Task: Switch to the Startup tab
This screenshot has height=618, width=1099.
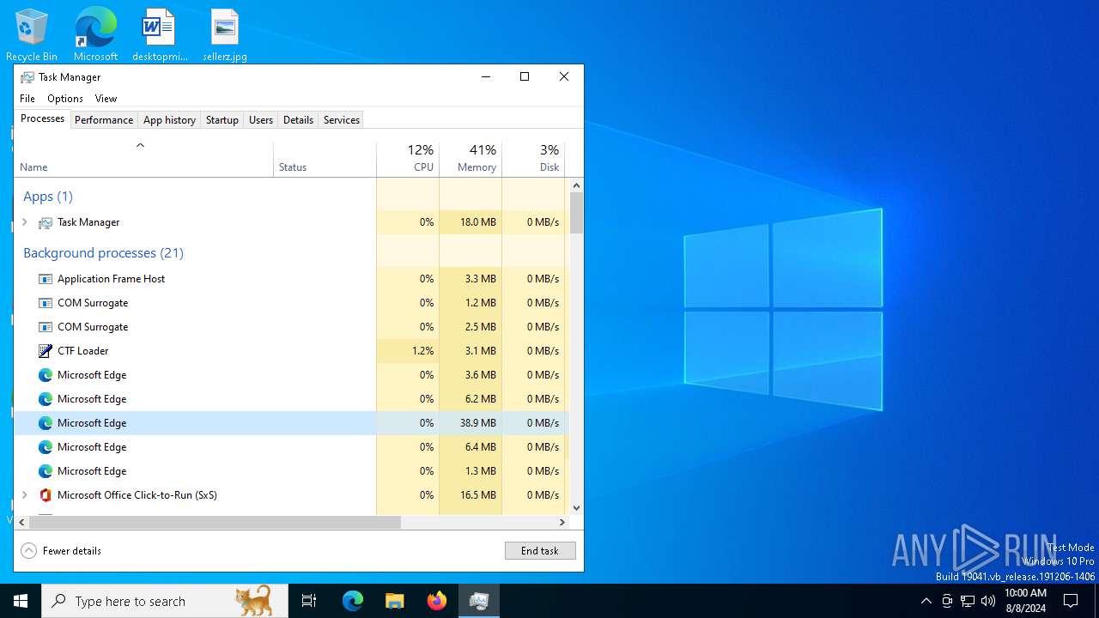Action: (x=222, y=120)
